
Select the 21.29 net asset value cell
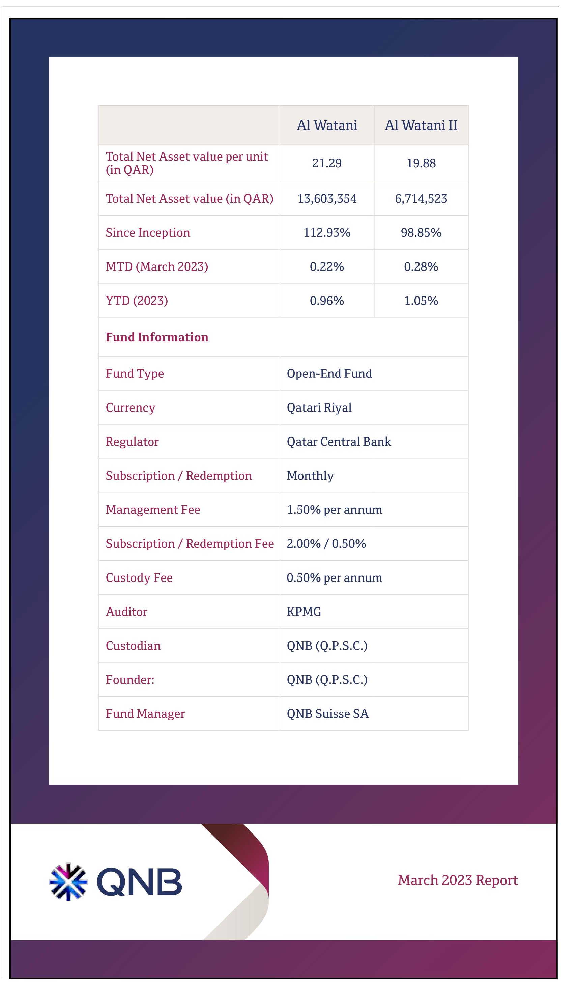(x=327, y=163)
